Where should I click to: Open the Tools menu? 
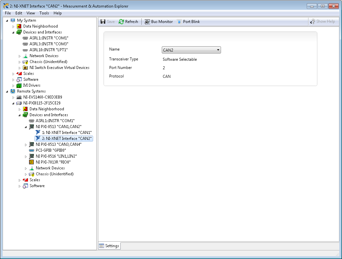[44, 13]
